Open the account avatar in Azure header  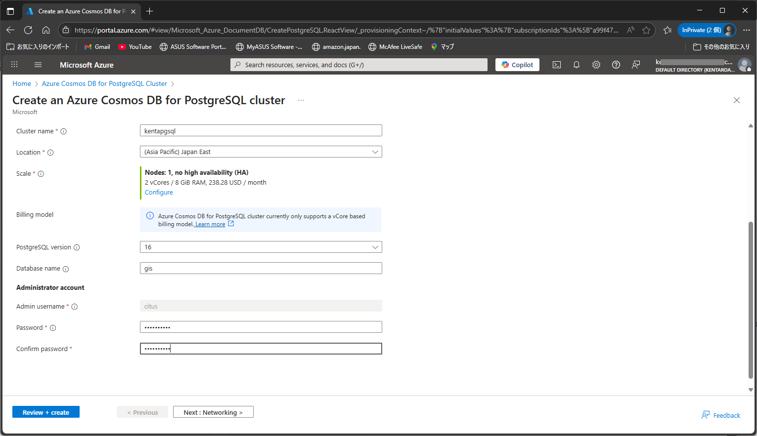click(x=744, y=65)
